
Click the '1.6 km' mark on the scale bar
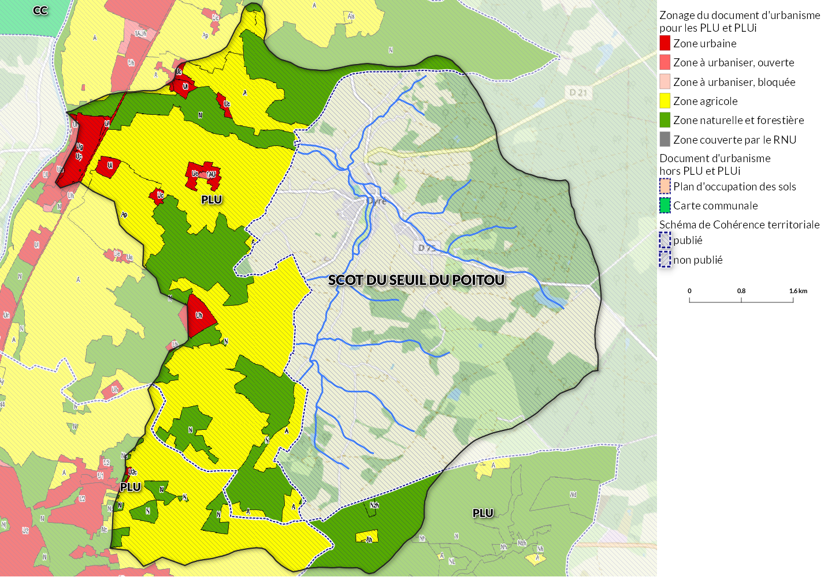tap(798, 291)
